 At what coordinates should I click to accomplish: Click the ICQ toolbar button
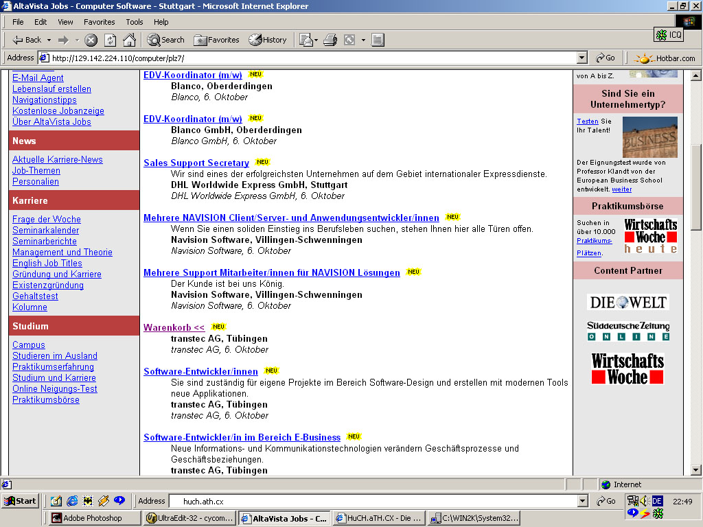[x=669, y=34]
